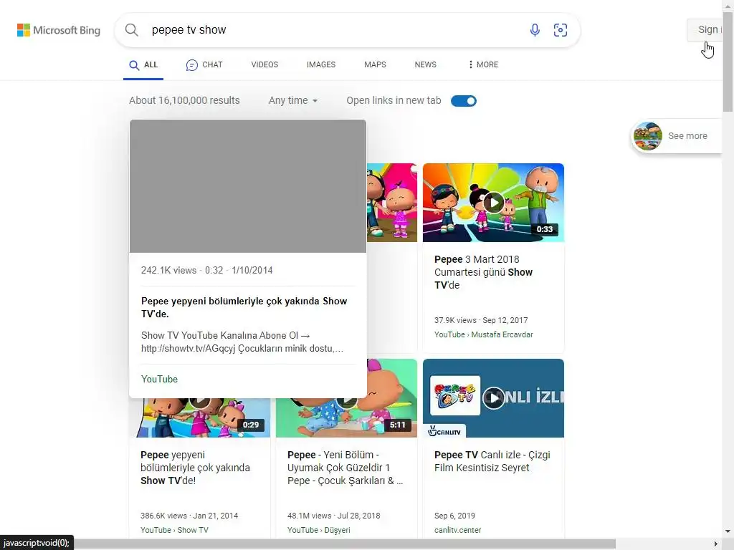
Task: Open the MAPS tab
Action: point(375,64)
